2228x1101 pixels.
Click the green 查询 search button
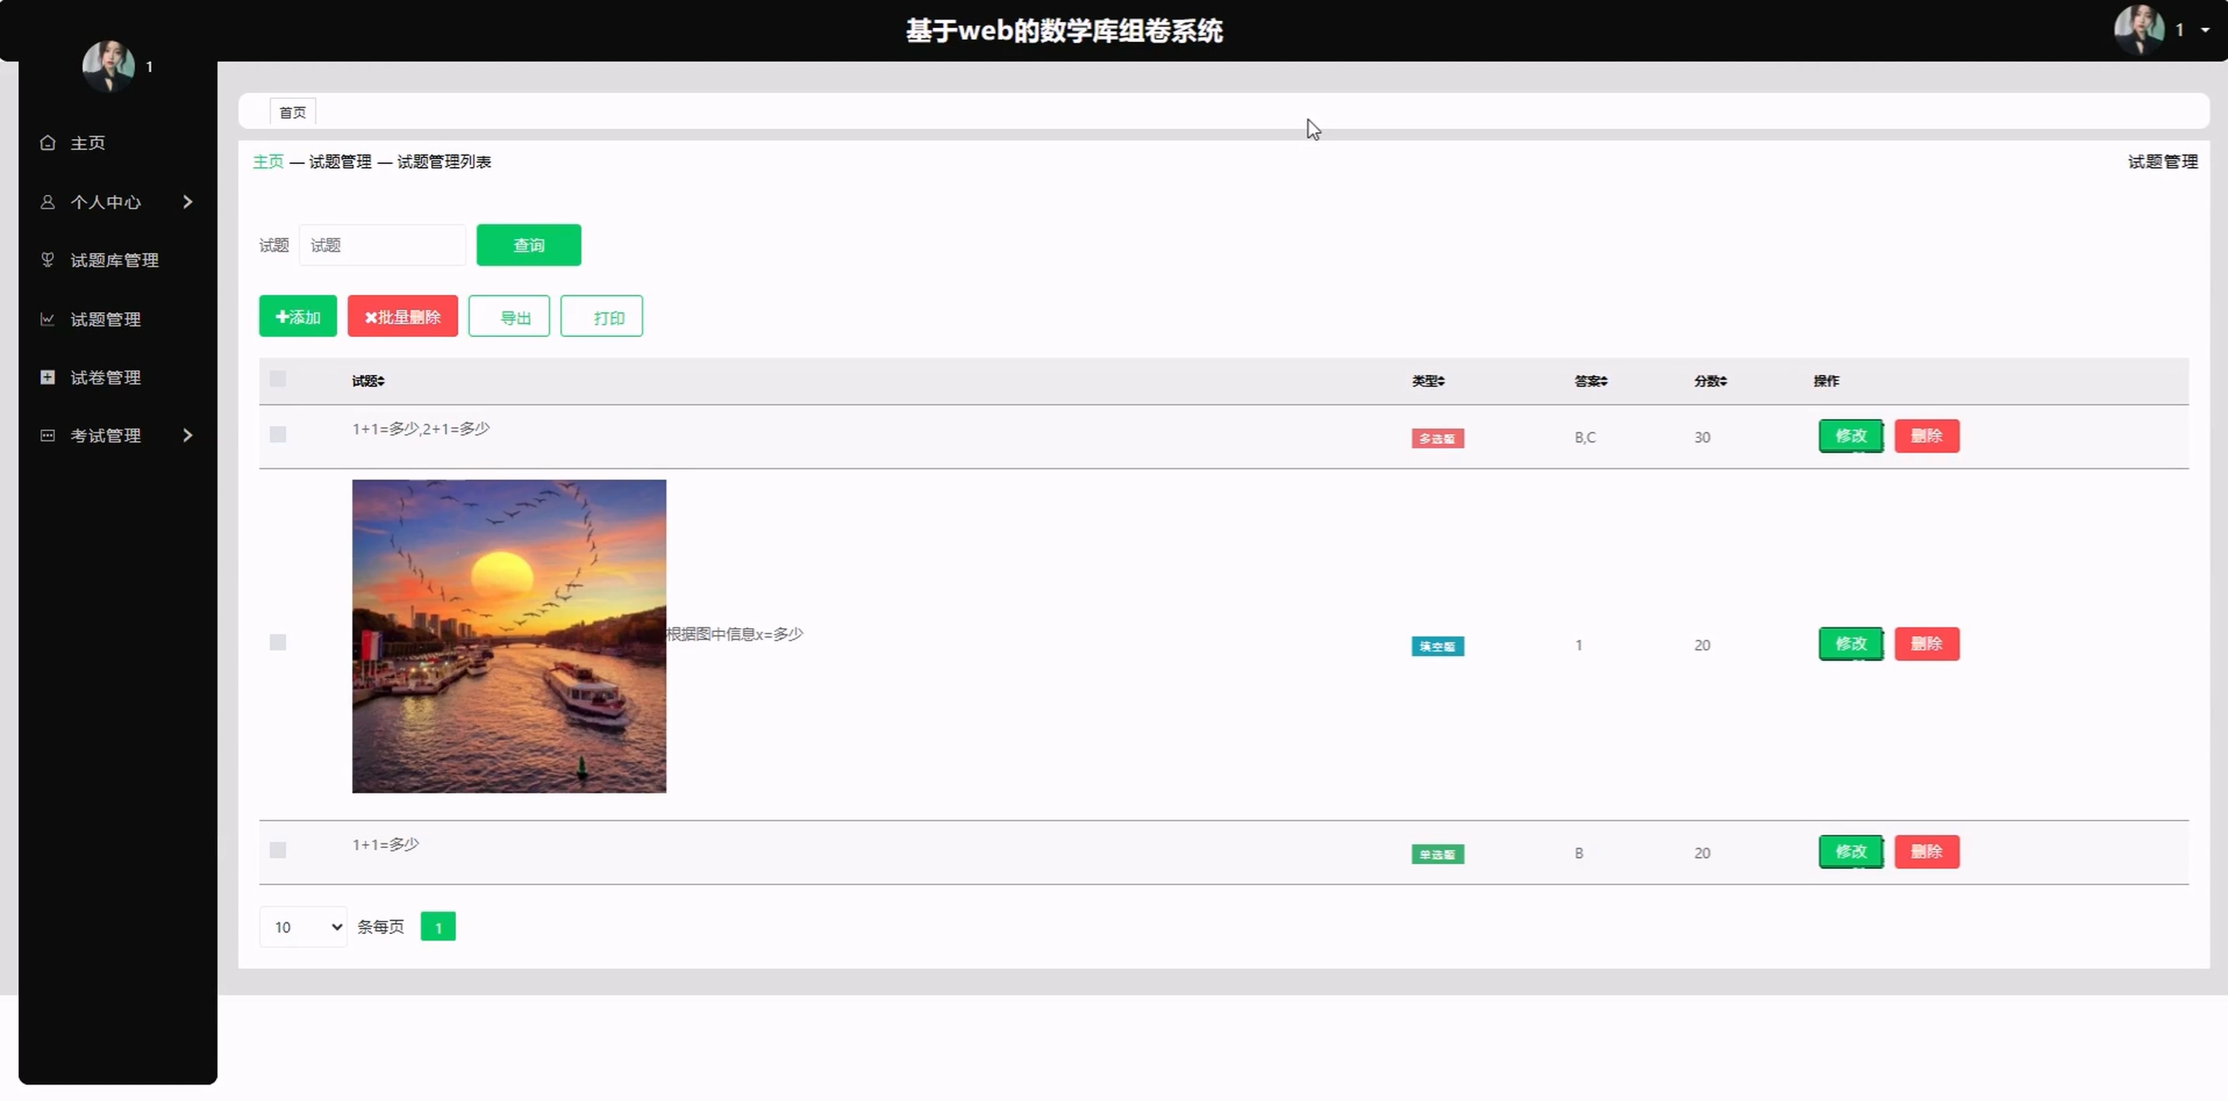(x=528, y=245)
